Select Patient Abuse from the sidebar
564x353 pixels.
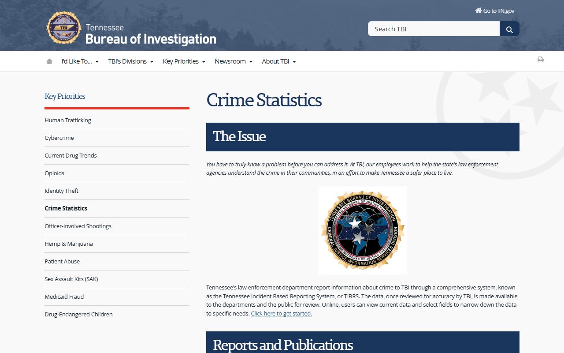(62, 261)
